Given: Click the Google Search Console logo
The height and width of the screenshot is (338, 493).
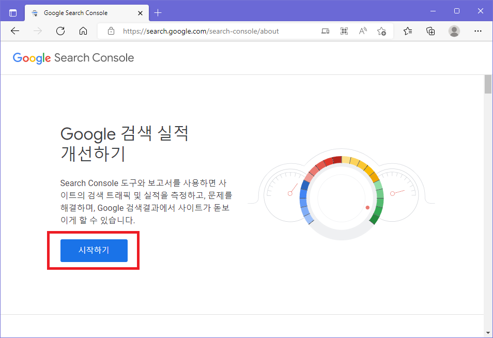Looking at the screenshot, I should click(x=73, y=58).
